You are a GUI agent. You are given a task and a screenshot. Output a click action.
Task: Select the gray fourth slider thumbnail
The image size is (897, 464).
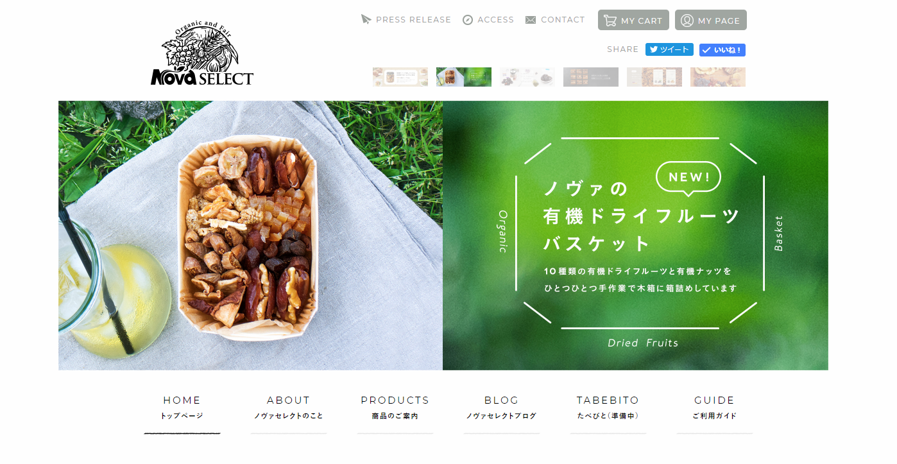[x=591, y=77]
